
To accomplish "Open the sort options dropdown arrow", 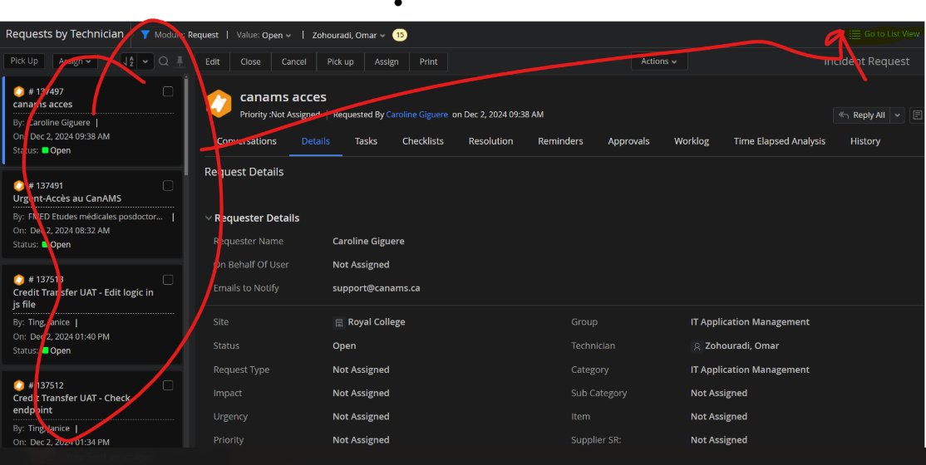I will (145, 61).
